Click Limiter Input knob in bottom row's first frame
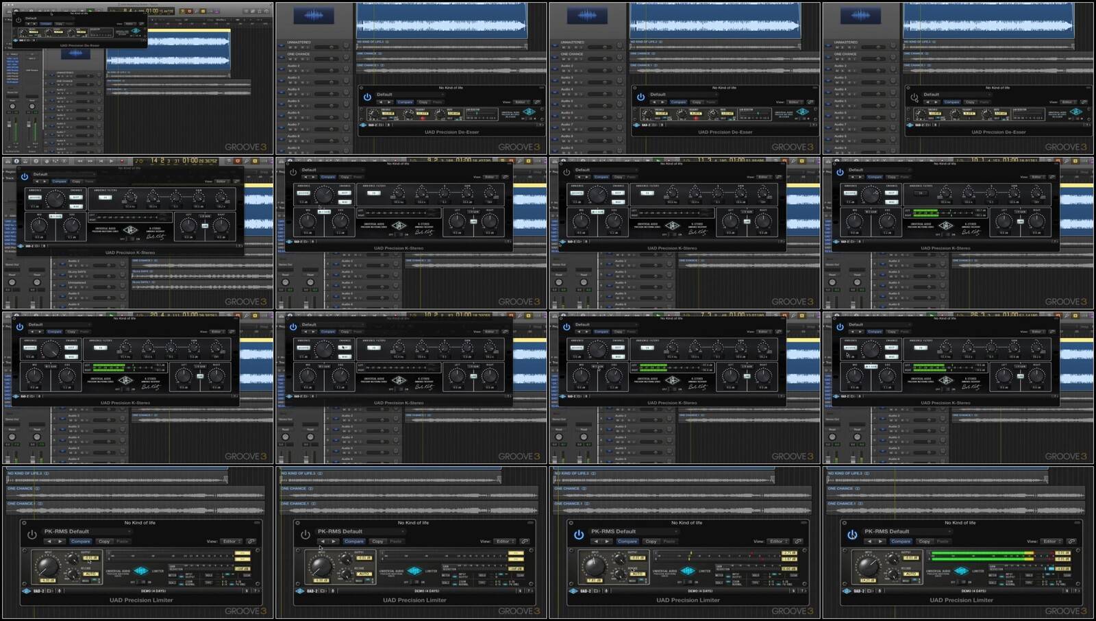The image size is (1096, 621). click(x=47, y=567)
